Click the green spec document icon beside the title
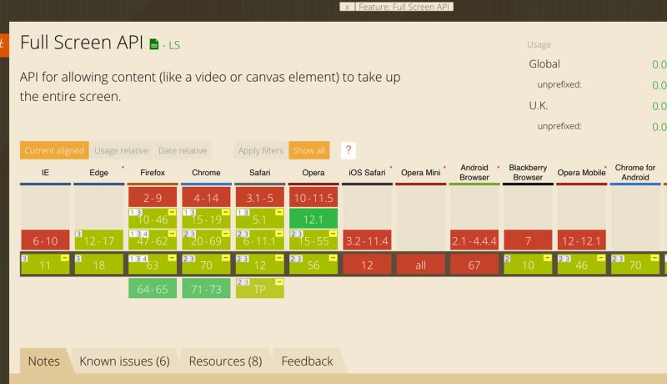Image resolution: width=667 pixels, height=384 pixels. (x=154, y=44)
